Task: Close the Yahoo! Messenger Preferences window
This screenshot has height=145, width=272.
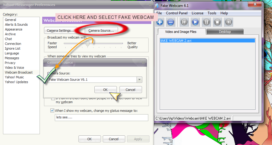Action: (x=150, y=5)
